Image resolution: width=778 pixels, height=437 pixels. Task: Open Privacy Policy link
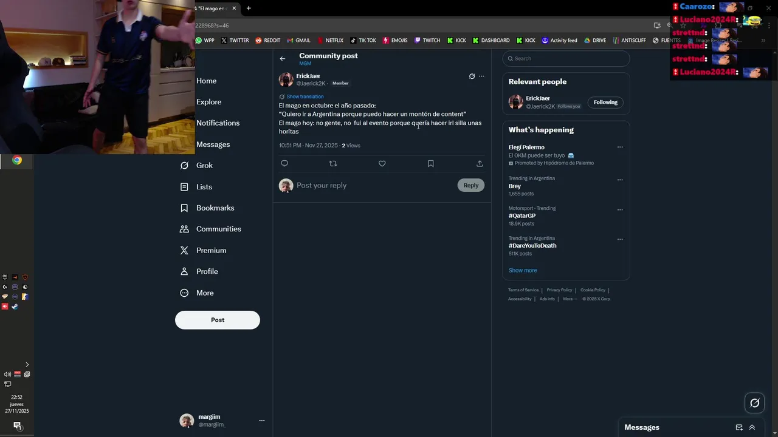pos(559,290)
